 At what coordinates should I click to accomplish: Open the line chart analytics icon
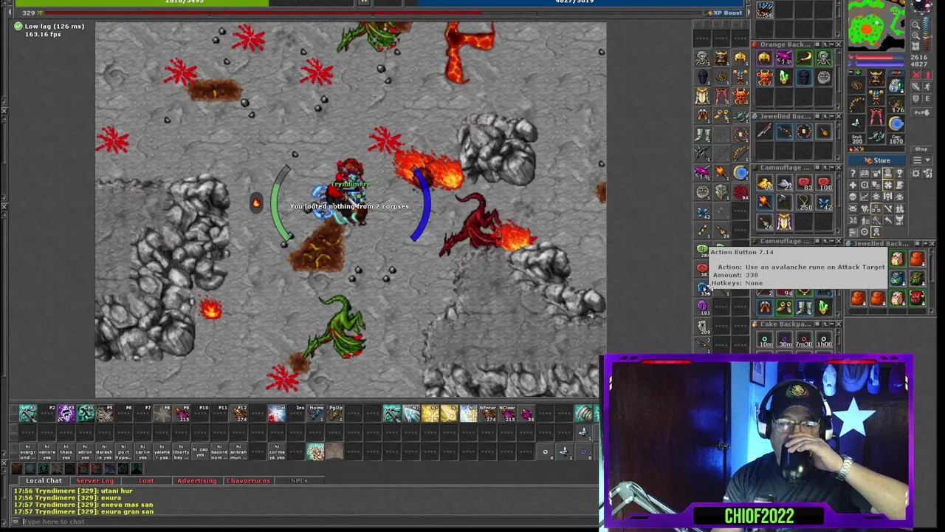[865, 197]
